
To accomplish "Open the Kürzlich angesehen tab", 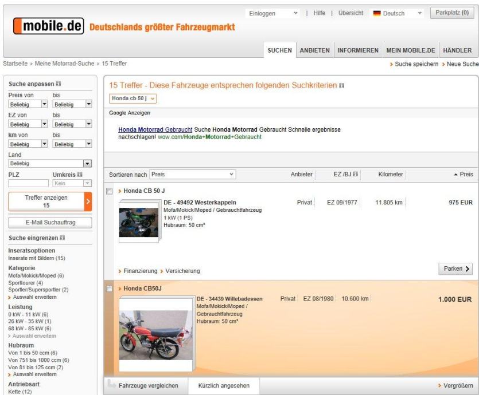I will coord(224,385).
